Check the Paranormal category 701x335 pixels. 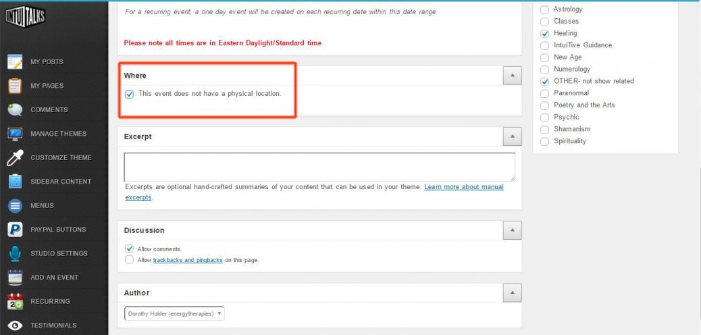tap(544, 93)
